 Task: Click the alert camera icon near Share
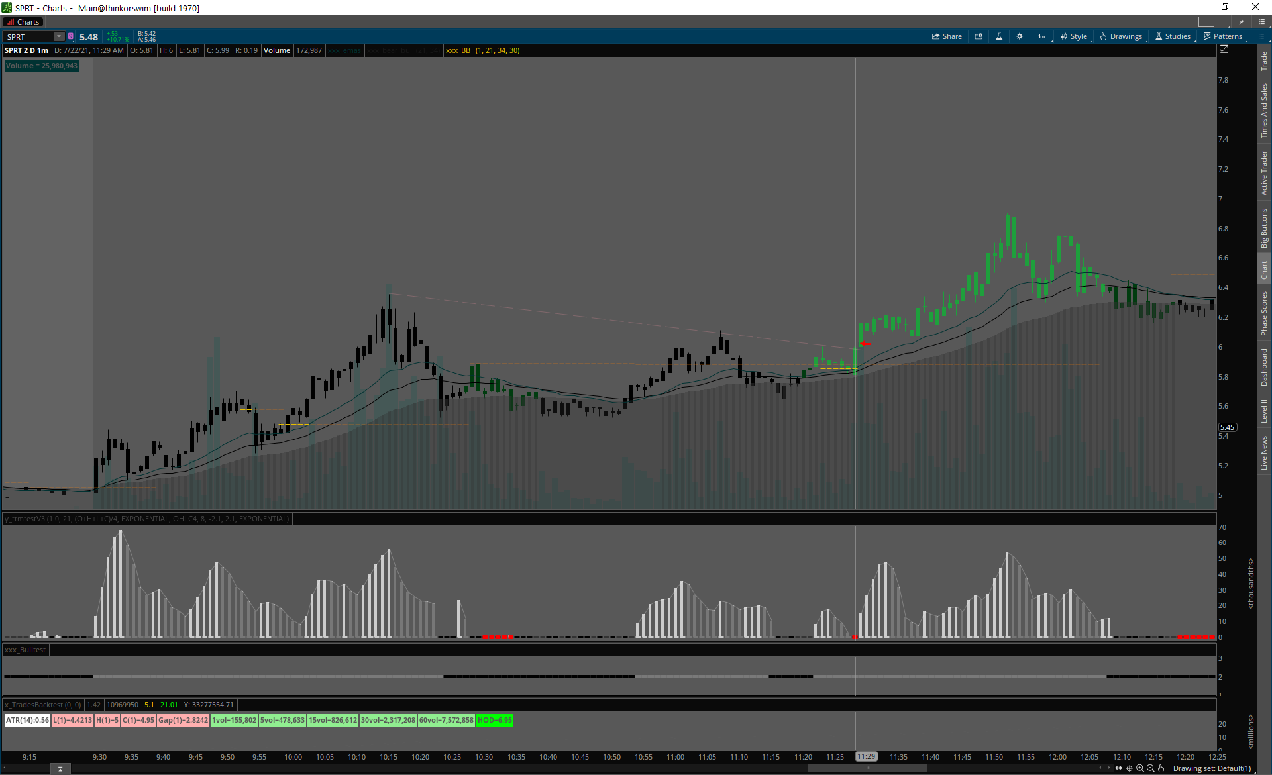pos(979,36)
